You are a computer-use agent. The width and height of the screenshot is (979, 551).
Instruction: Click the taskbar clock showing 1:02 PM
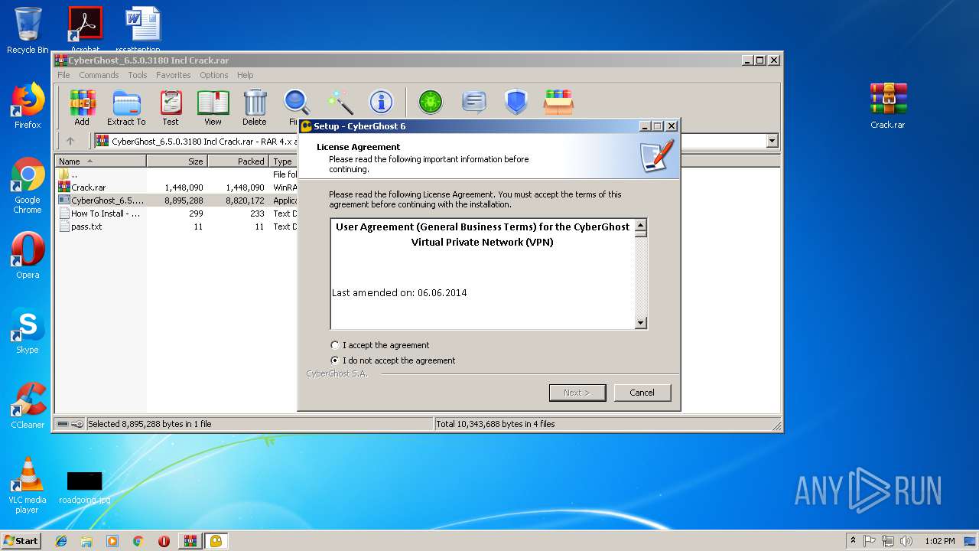pyautogui.click(x=940, y=541)
